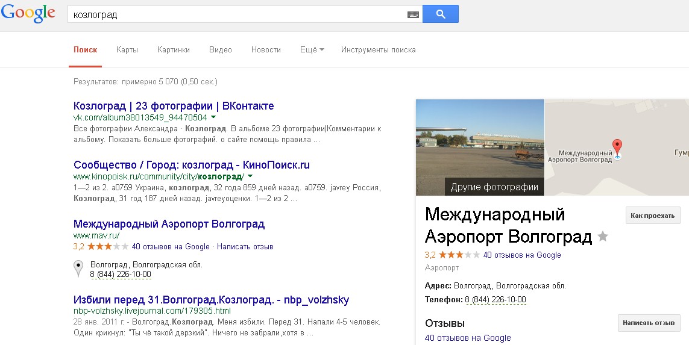Click the blue magnifier search button
Viewport: 689px width, 345px height.
[x=440, y=14]
